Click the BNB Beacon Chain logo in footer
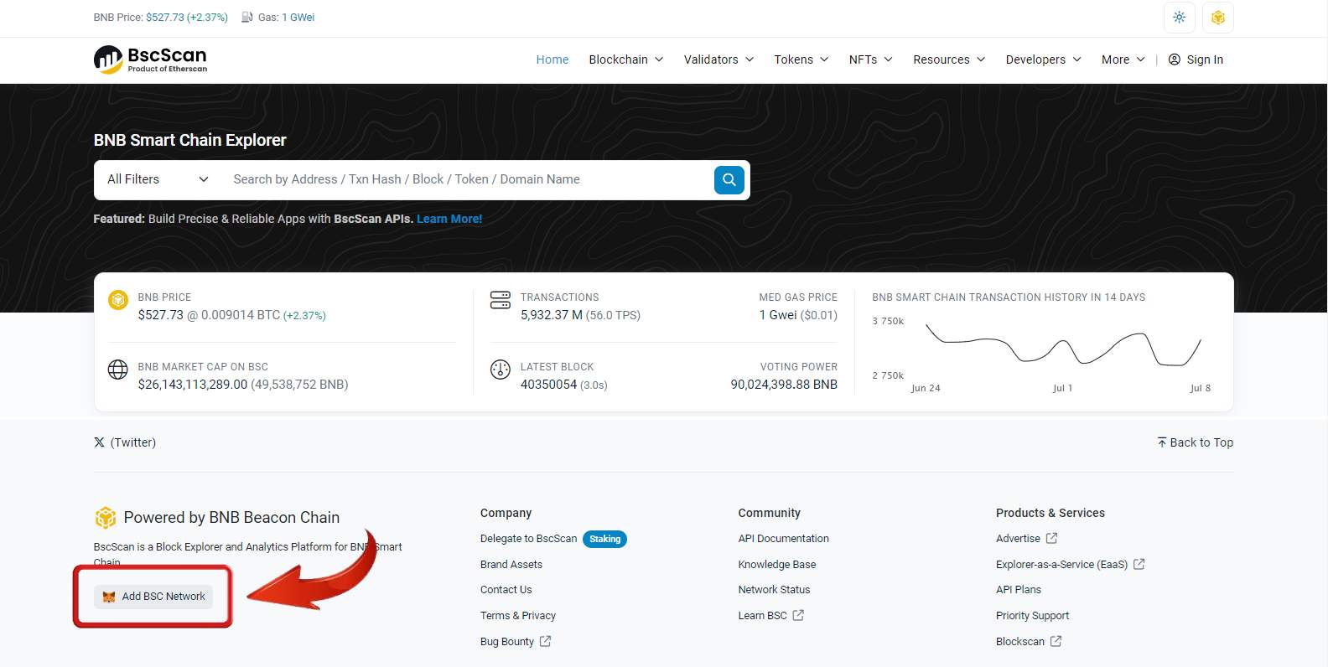The width and height of the screenshot is (1328, 667). (106, 518)
